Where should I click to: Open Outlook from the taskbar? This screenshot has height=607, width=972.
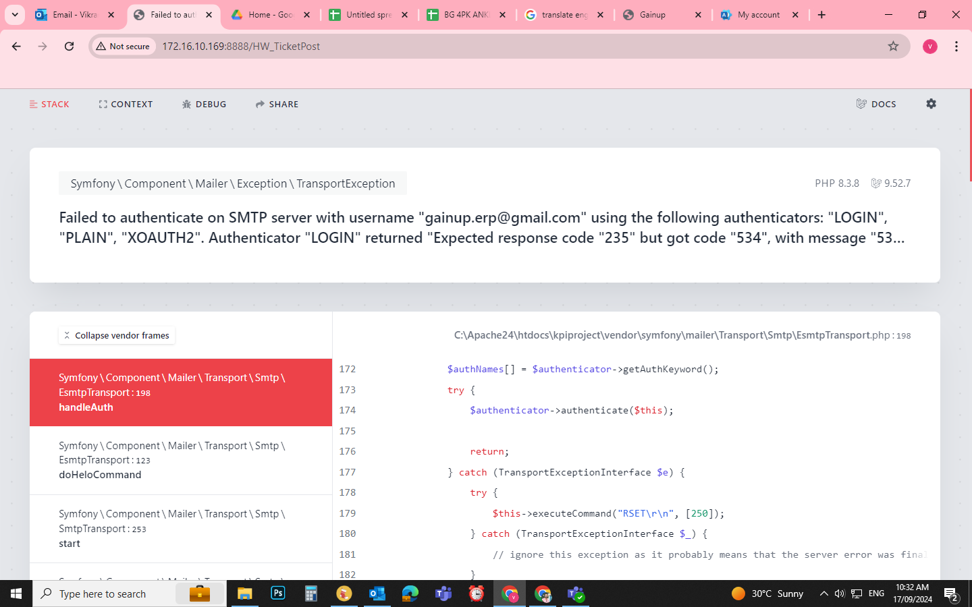[x=377, y=594]
